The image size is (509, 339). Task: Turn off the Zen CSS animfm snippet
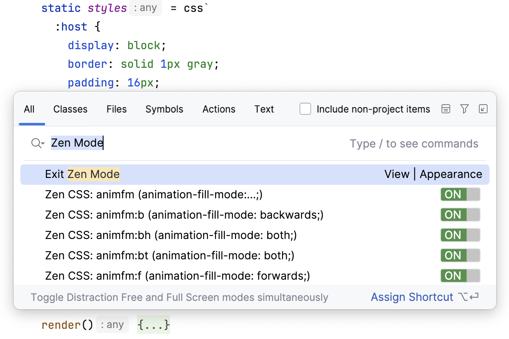[460, 194]
